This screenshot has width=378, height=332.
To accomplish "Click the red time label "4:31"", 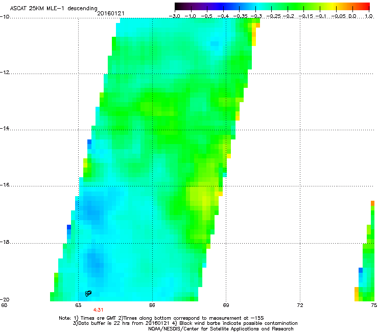I will 99,310.
